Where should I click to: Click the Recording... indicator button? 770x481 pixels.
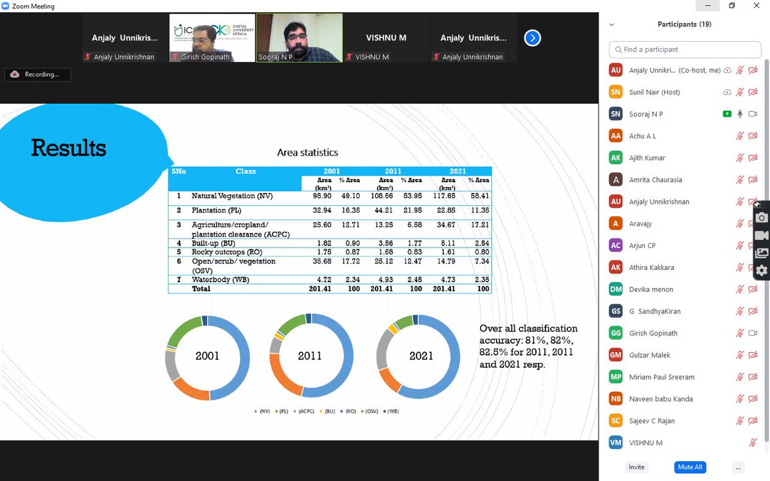point(37,74)
